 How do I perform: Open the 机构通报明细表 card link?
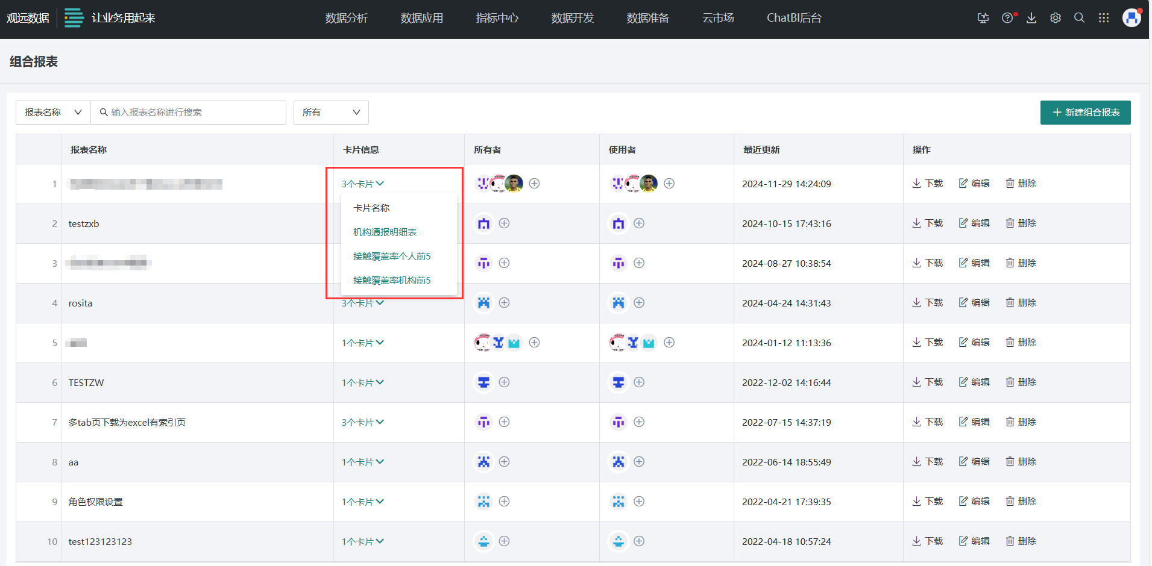385,232
